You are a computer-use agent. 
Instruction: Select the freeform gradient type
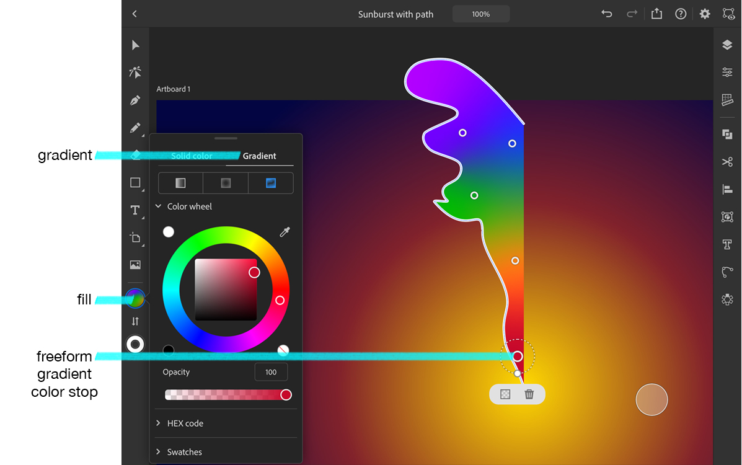click(270, 183)
